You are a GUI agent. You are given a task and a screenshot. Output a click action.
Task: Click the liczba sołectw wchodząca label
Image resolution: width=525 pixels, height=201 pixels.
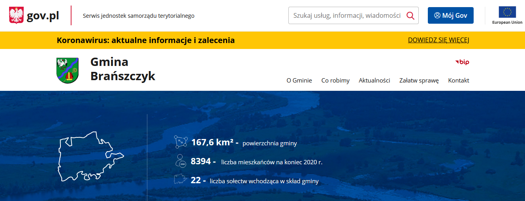(264, 181)
